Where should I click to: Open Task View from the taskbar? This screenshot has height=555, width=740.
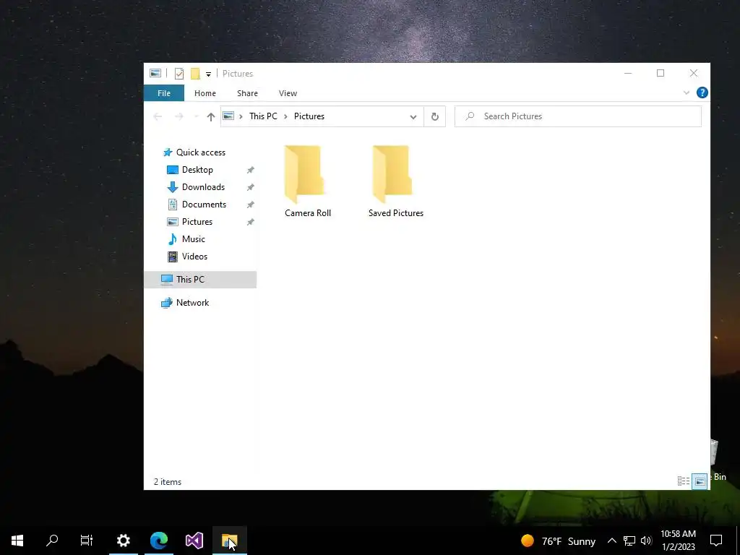click(87, 541)
